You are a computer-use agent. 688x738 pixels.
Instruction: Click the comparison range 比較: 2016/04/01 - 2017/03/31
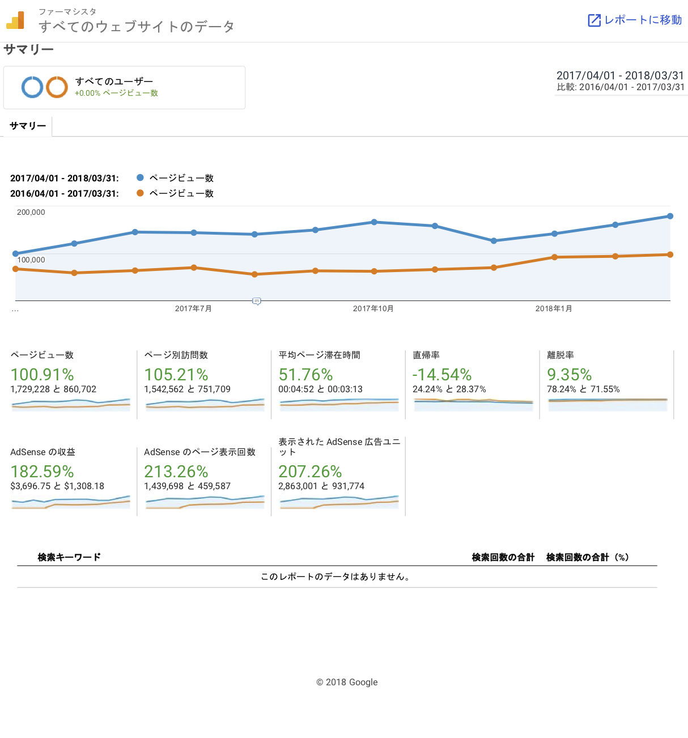[x=621, y=87]
